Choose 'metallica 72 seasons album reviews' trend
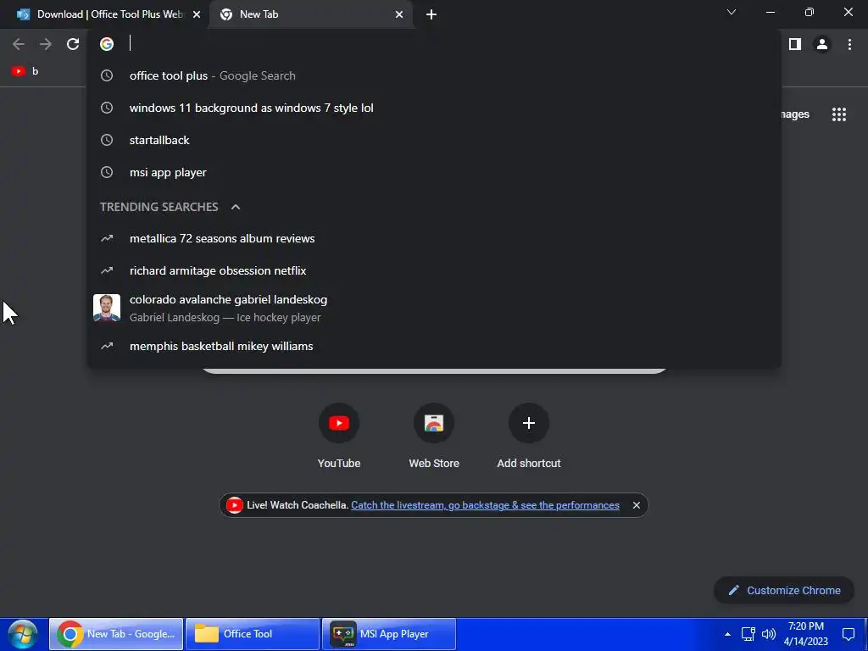The width and height of the screenshot is (868, 651). tap(434, 238)
